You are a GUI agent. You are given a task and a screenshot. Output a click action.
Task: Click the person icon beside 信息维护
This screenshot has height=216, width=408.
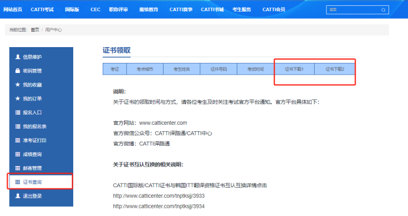pyautogui.click(x=18, y=57)
